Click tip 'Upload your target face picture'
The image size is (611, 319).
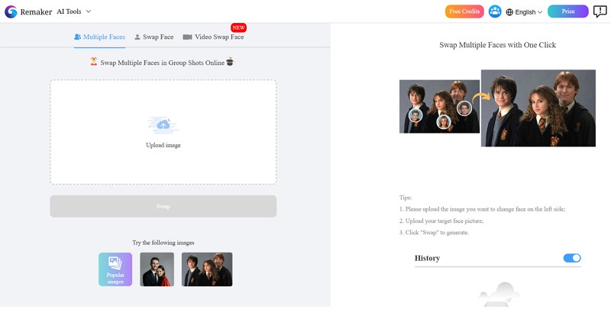pyautogui.click(x=441, y=221)
